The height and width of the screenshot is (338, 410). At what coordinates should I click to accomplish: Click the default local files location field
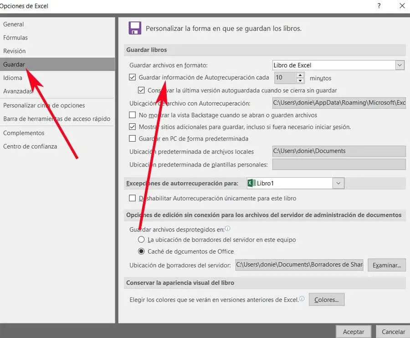pos(339,151)
